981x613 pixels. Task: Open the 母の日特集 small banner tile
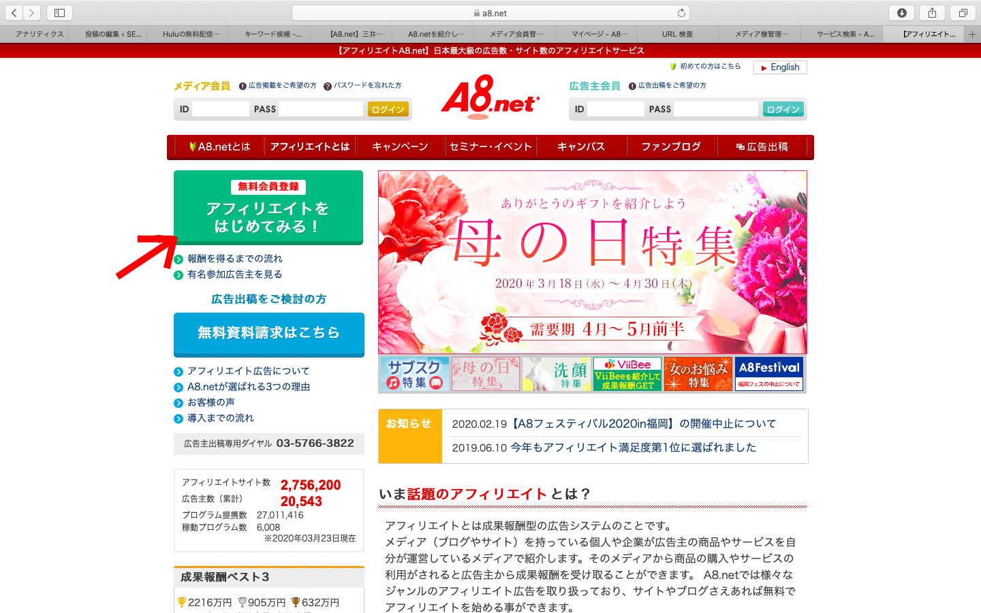click(x=486, y=374)
